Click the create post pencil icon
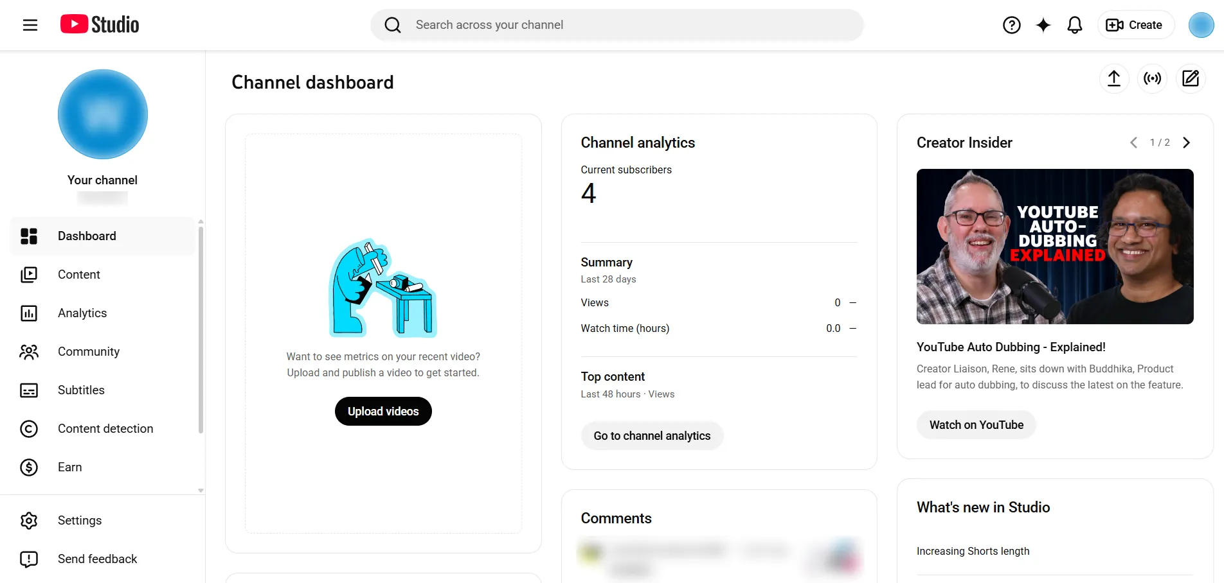 coord(1191,78)
